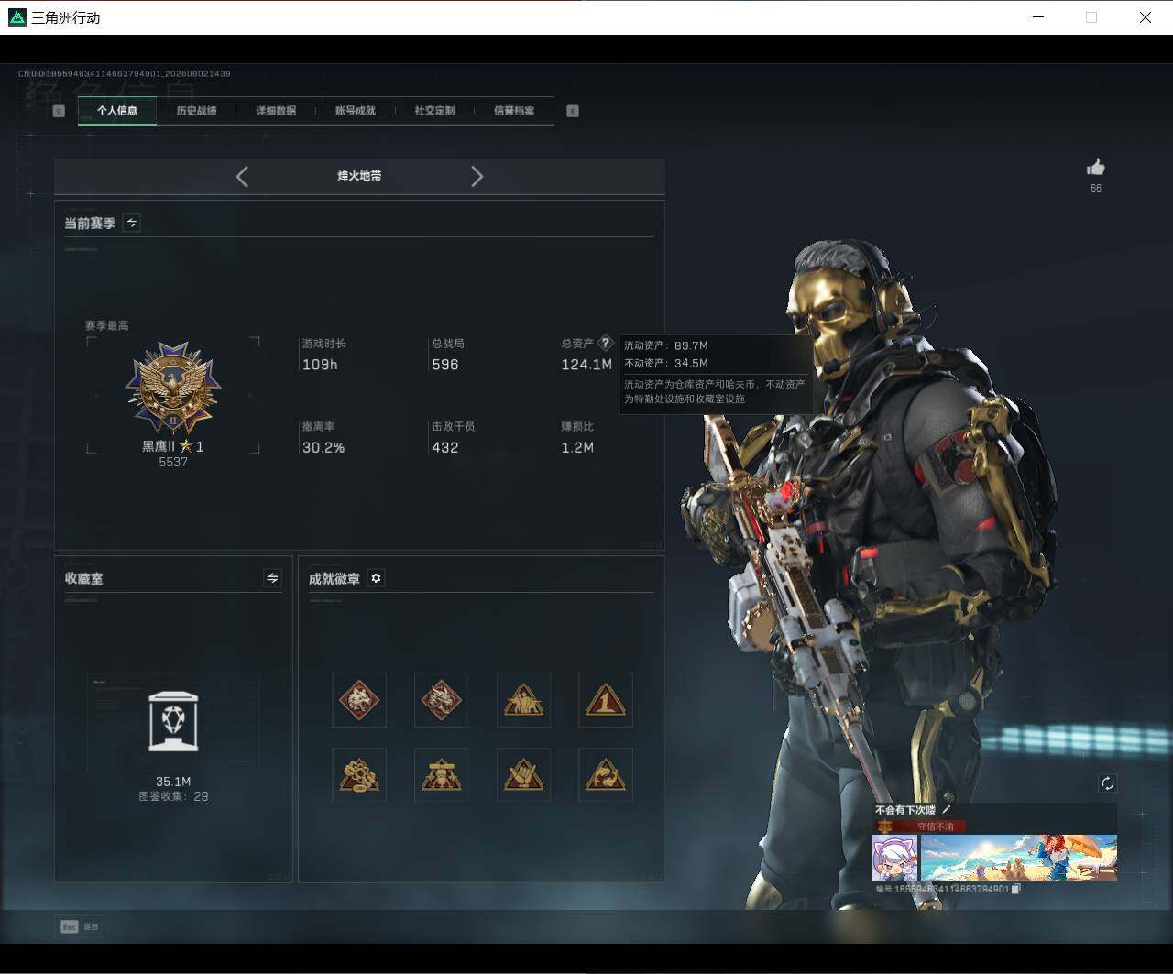Click the 烽火地带 mode title

[x=359, y=176]
